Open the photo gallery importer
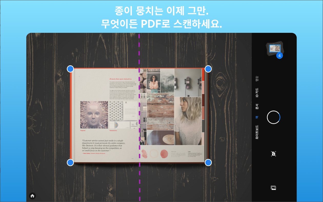The height and width of the screenshot is (202, 323). click(274, 187)
